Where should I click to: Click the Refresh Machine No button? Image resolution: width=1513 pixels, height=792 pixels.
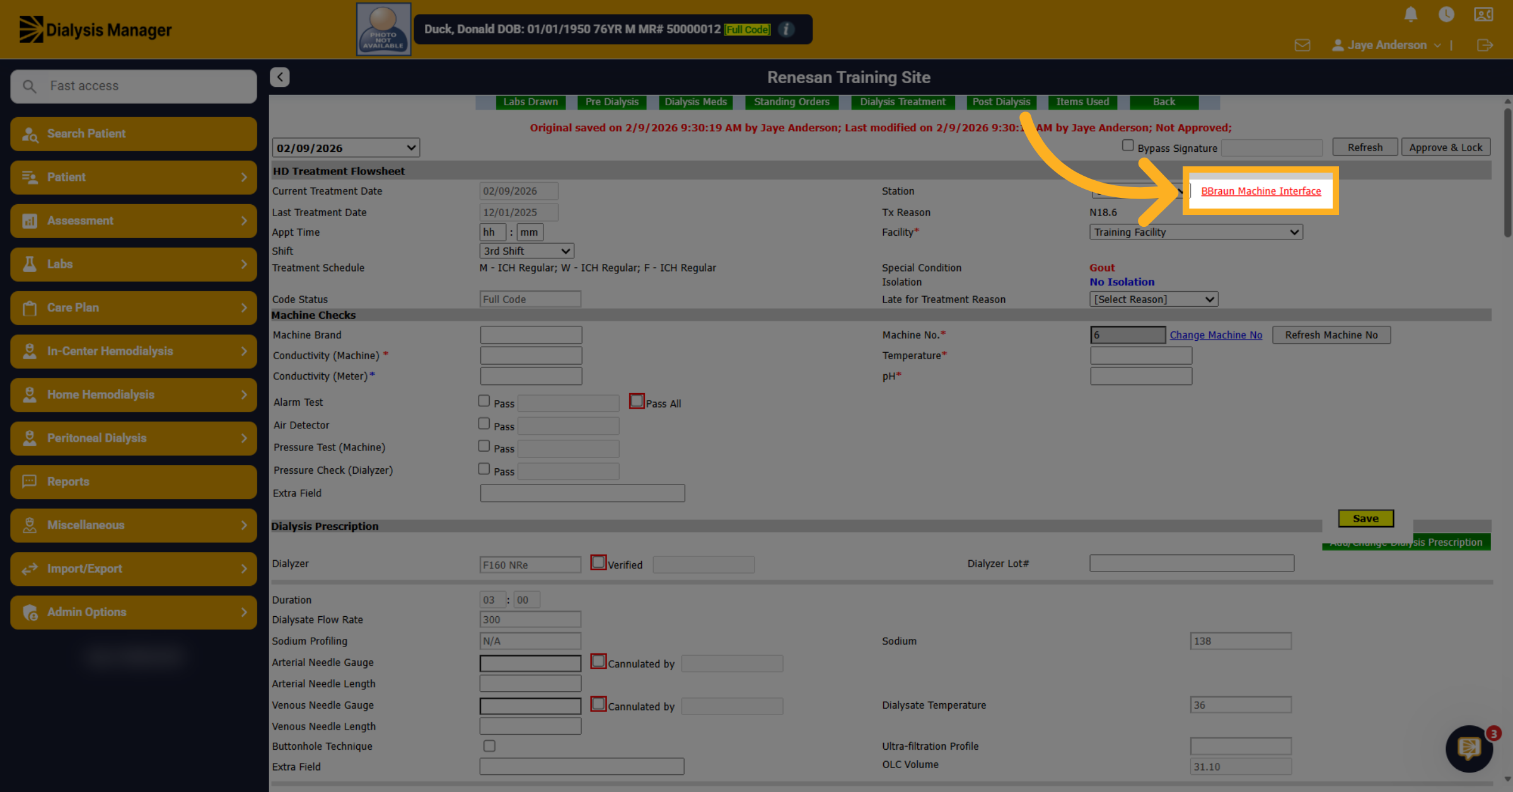(1331, 335)
